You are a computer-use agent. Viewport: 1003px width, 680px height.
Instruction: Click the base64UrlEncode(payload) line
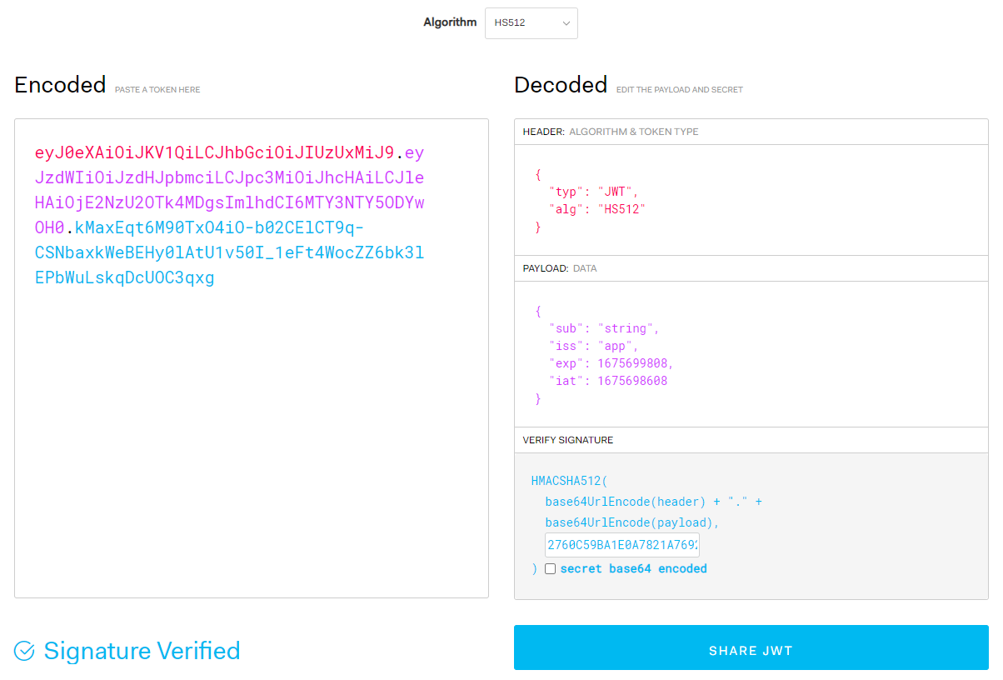click(x=632, y=522)
